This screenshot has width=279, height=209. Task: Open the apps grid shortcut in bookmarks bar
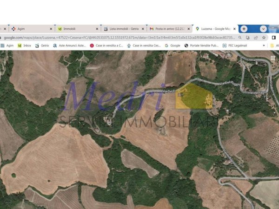(x=2, y=46)
